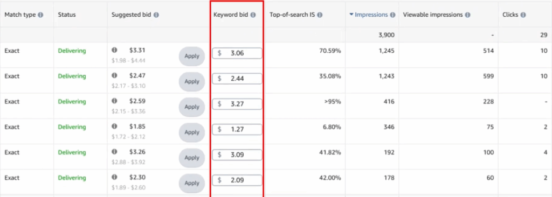Click the 1,243 impressions cell
Screen dimensions: 552x197
(x=387, y=76)
